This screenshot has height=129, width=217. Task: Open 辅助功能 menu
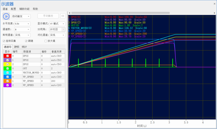point(24,9)
